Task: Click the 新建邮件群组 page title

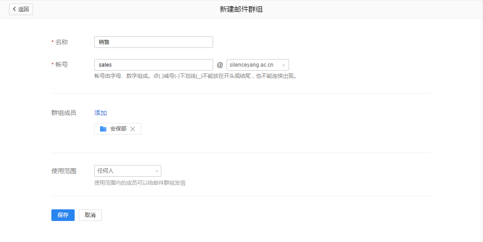Action: (x=241, y=9)
